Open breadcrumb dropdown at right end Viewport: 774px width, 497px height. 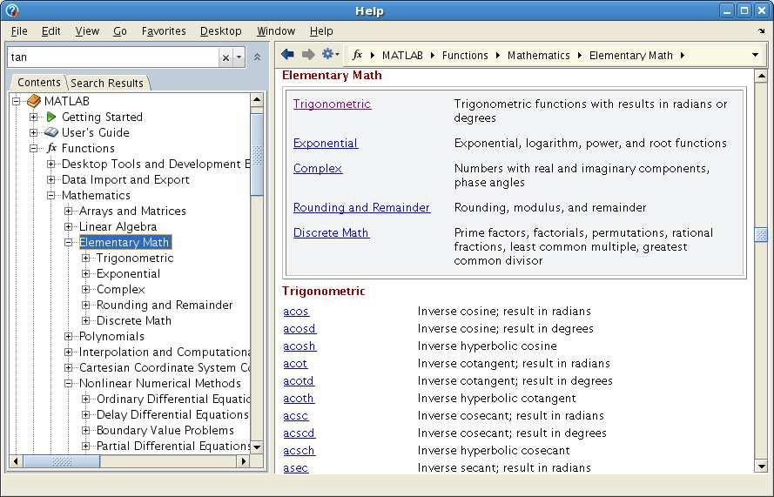[755, 55]
